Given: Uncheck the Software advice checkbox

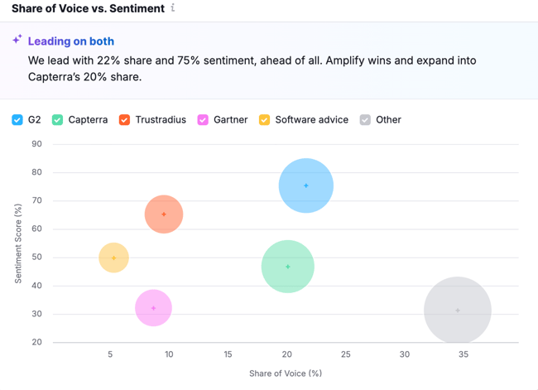Looking at the screenshot, I should [265, 120].
